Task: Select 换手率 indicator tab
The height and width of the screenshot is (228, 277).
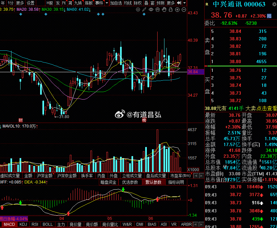Action: point(87,176)
